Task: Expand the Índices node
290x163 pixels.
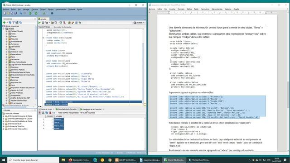Action: pyautogui.click(x=6, y=37)
